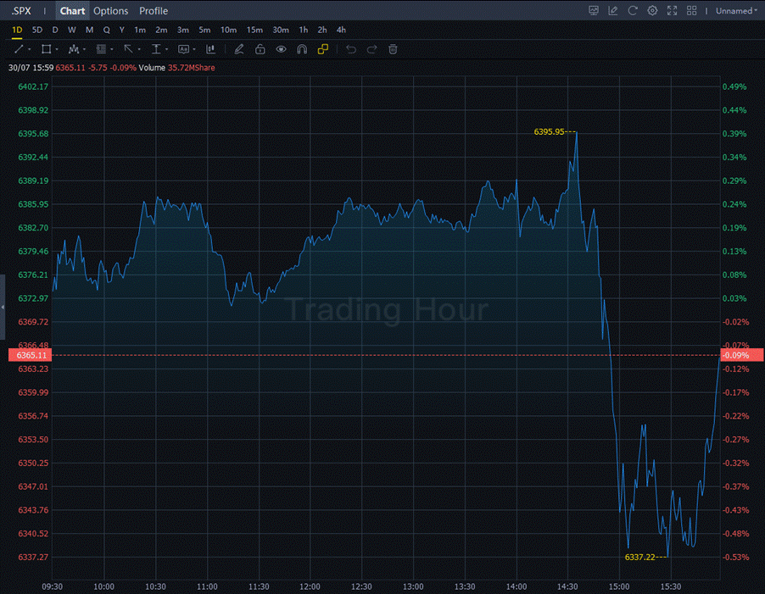Select the 1D intraday timeframe
The image size is (765, 594).
17,31
